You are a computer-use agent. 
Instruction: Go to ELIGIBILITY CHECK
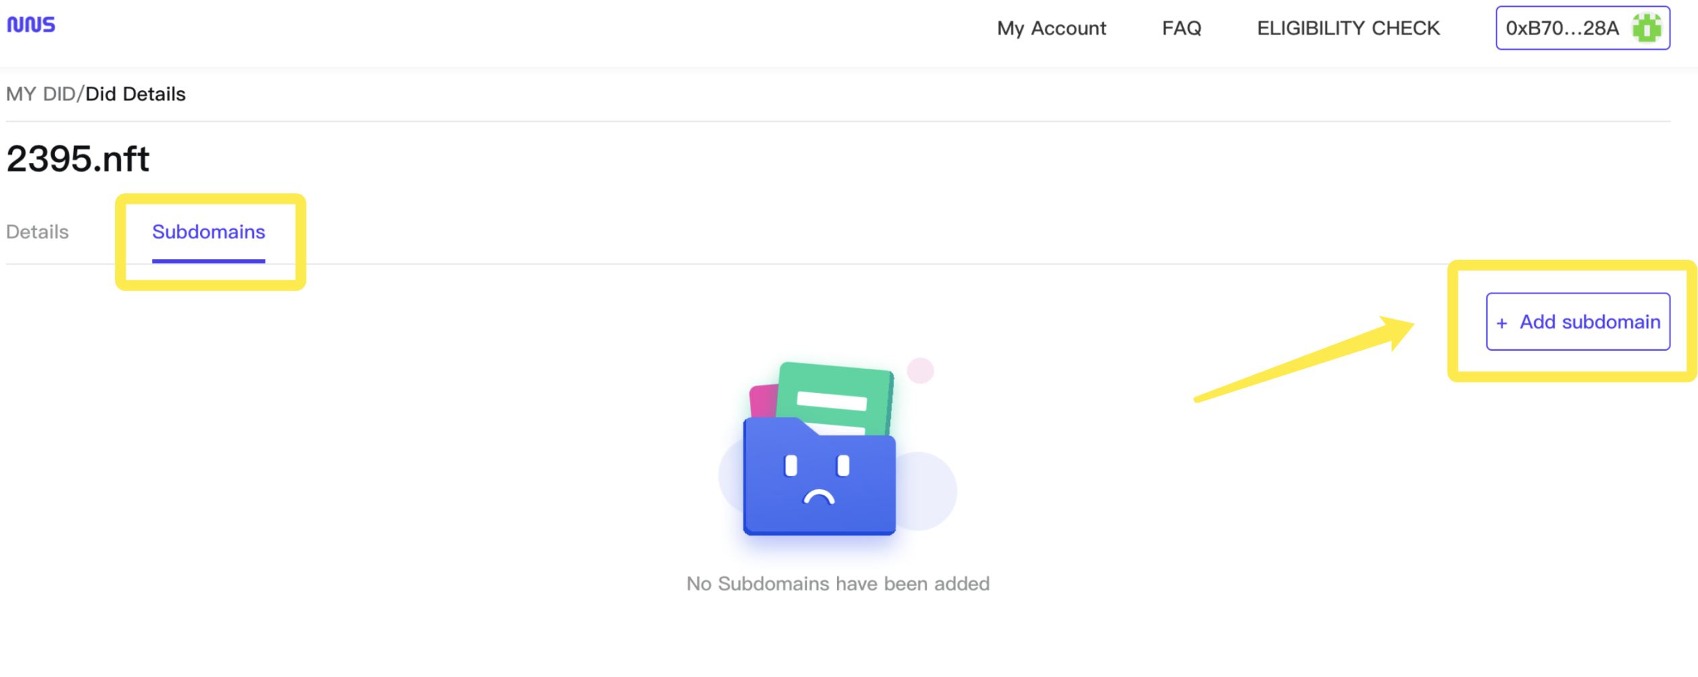click(1348, 28)
